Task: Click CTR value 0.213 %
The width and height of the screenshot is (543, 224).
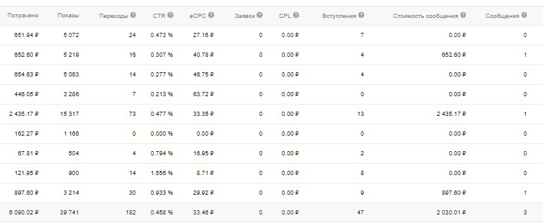Action: 161,94
